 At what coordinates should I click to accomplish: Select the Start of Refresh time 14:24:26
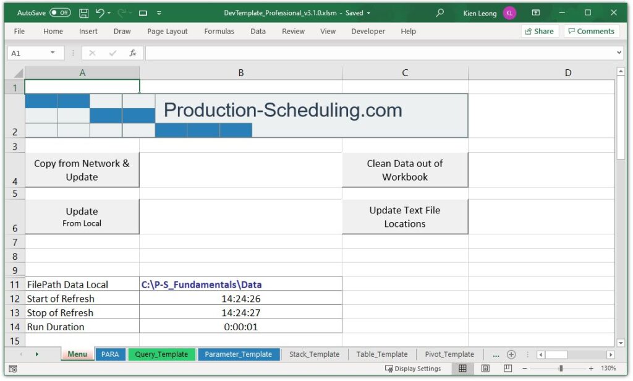click(240, 299)
